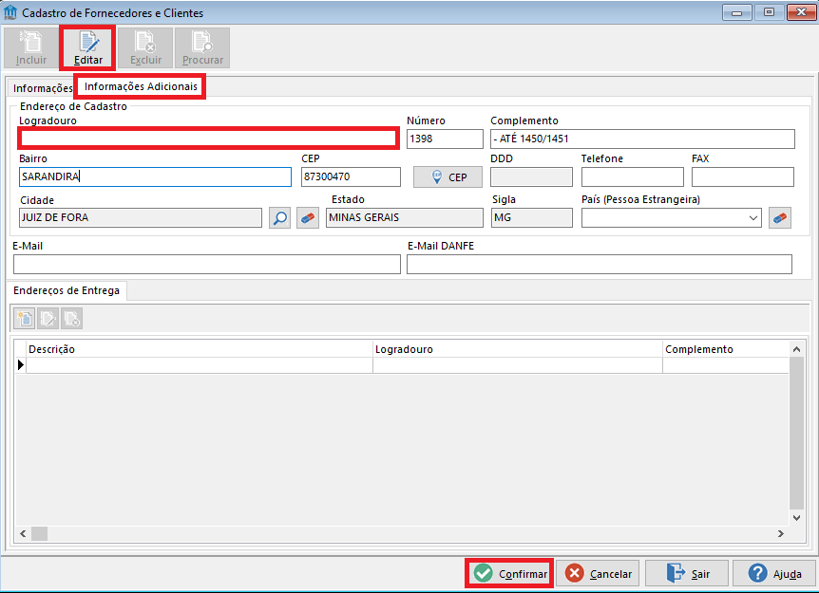Screen dimensions: 819x593
Task: Click the Excluir toolbar button
Action: (145, 48)
